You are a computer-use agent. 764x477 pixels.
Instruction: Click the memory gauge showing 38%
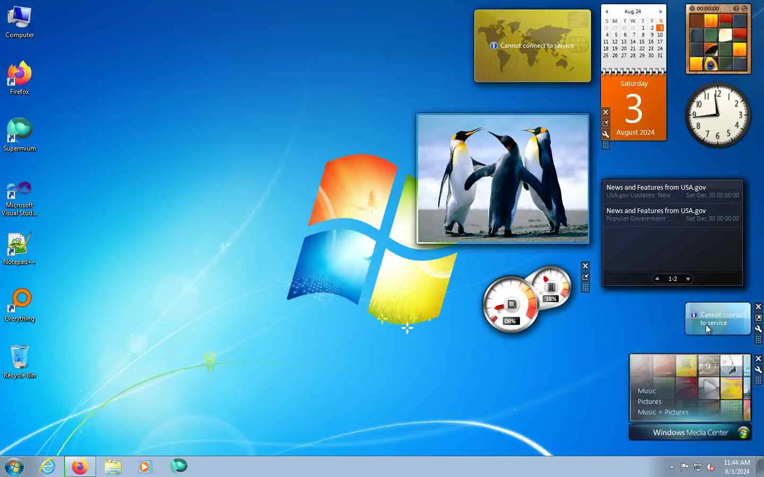(x=551, y=287)
